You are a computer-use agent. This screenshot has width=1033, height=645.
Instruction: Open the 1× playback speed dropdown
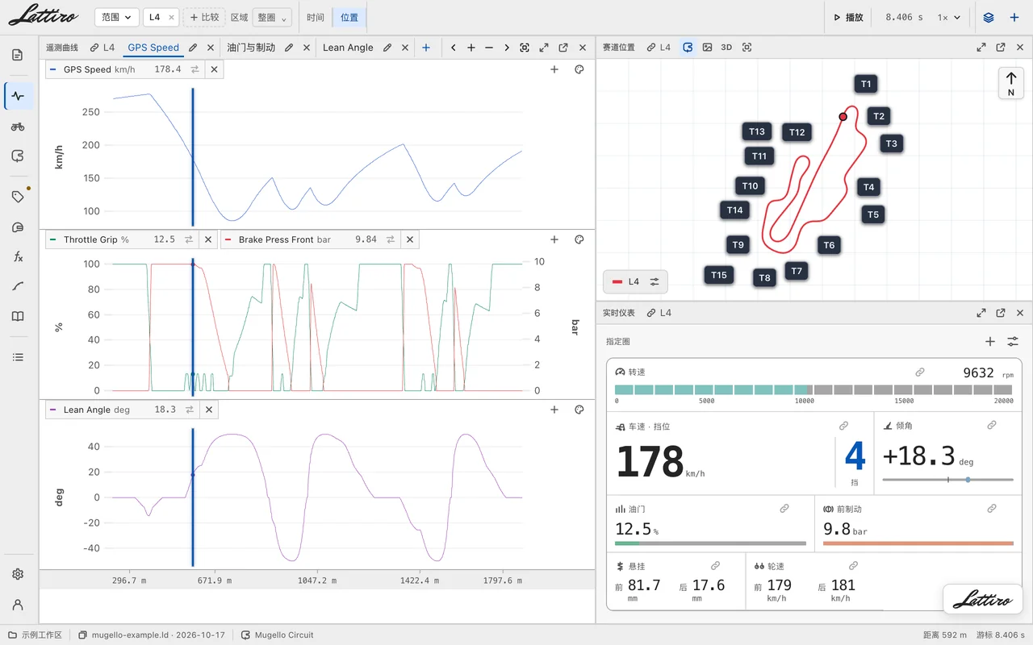click(949, 17)
